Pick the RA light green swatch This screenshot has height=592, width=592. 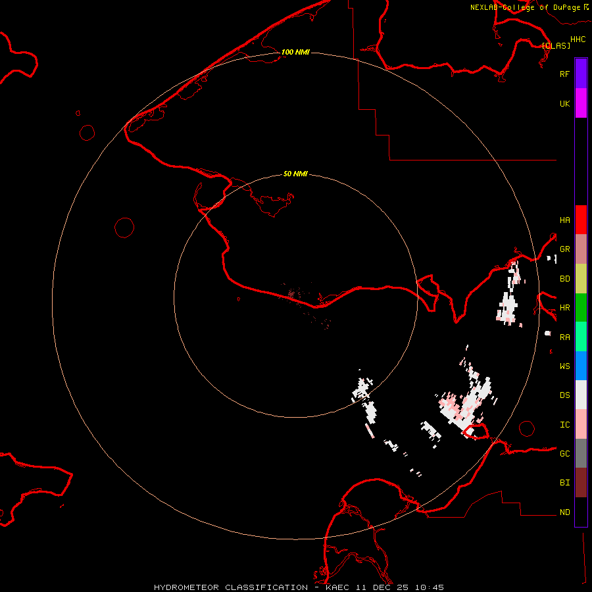pyautogui.click(x=581, y=337)
